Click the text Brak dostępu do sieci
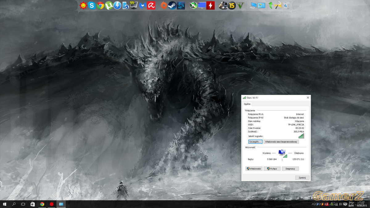The width and height of the screenshot is (370, 208). (294, 118)
